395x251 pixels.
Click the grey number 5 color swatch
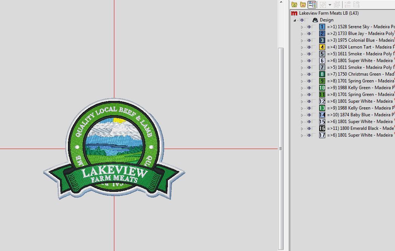click(322, 54)
